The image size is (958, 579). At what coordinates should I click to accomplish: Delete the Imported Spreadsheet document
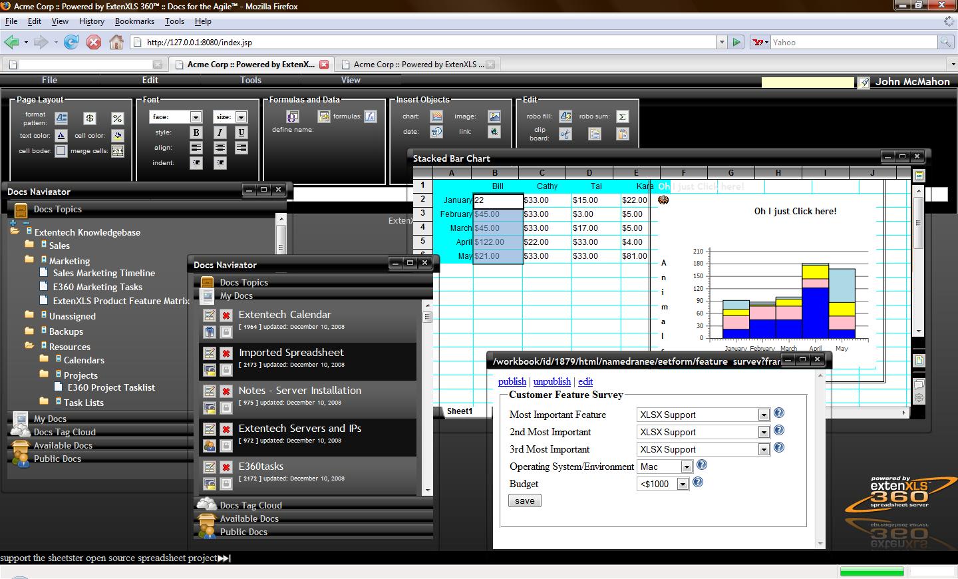tap(226, 353)
